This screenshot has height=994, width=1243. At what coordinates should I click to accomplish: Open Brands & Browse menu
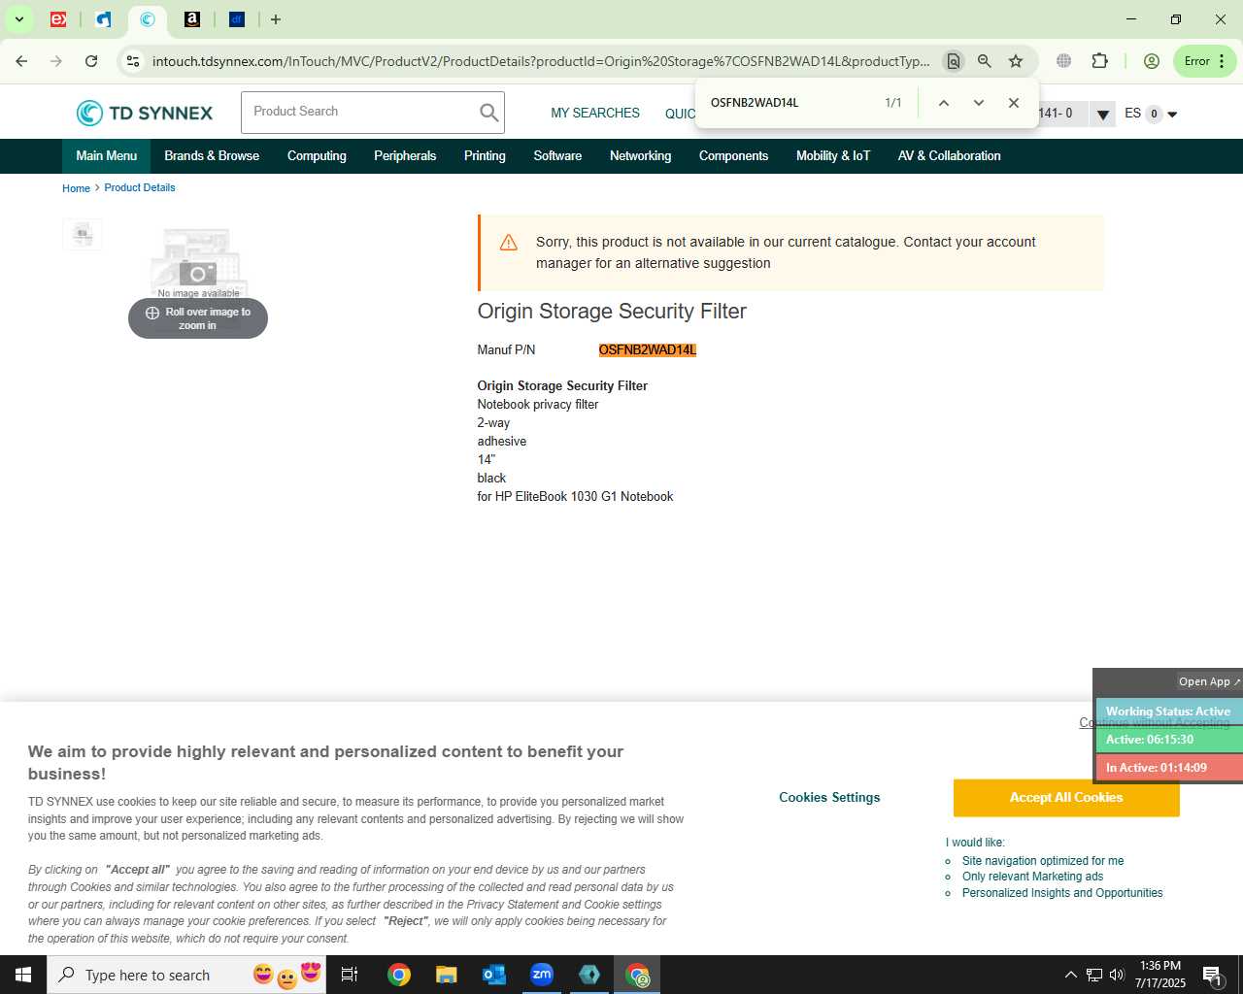[212, 156]
